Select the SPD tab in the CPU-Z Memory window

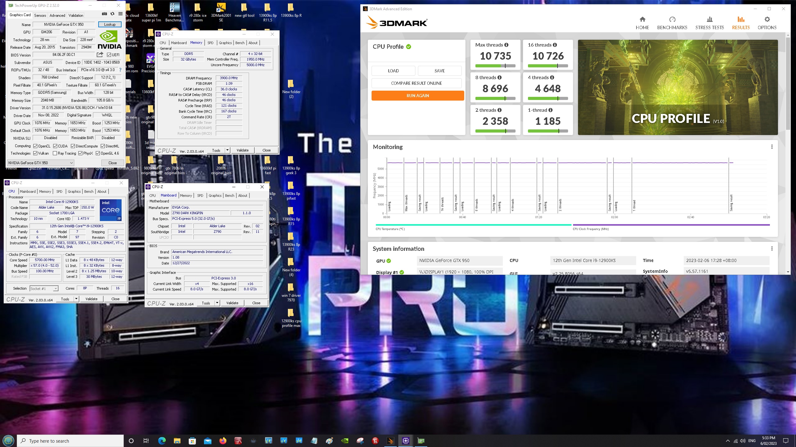pyautogui.click(x=211, y=43)
